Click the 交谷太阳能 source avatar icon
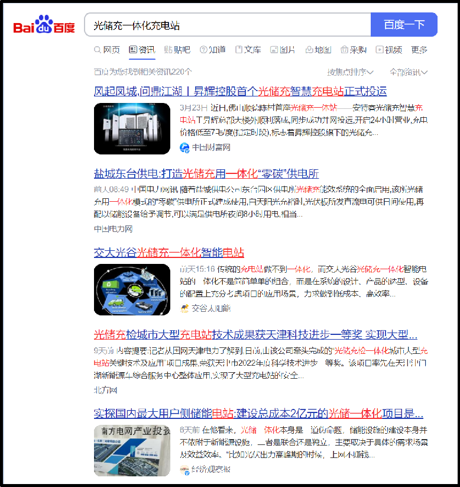 point(184,308)
